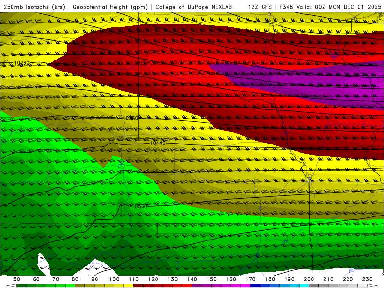Image resolution: width=384 pixels, height=288 pixels.
Task: Click the '12Z GFS' model run label
Action: (260, 7)
